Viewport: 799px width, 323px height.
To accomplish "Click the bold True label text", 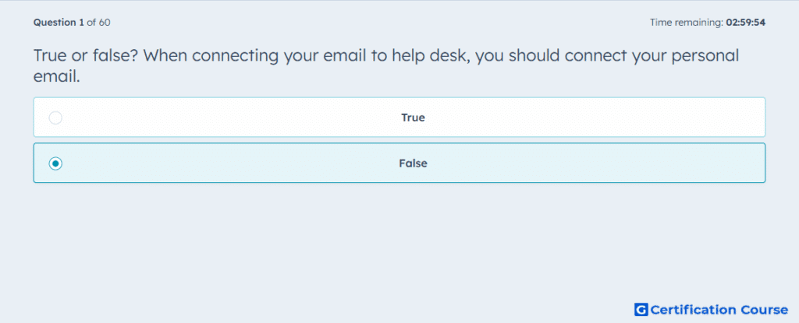I will click(413, 118).
